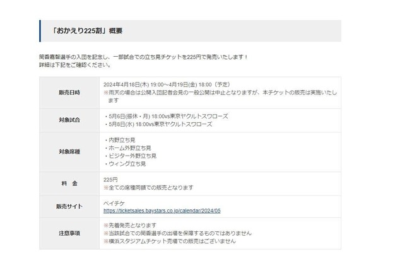Click the ウィング立ち見 seat type
Viewport: 407px width, 271px height.
[124, 164]
